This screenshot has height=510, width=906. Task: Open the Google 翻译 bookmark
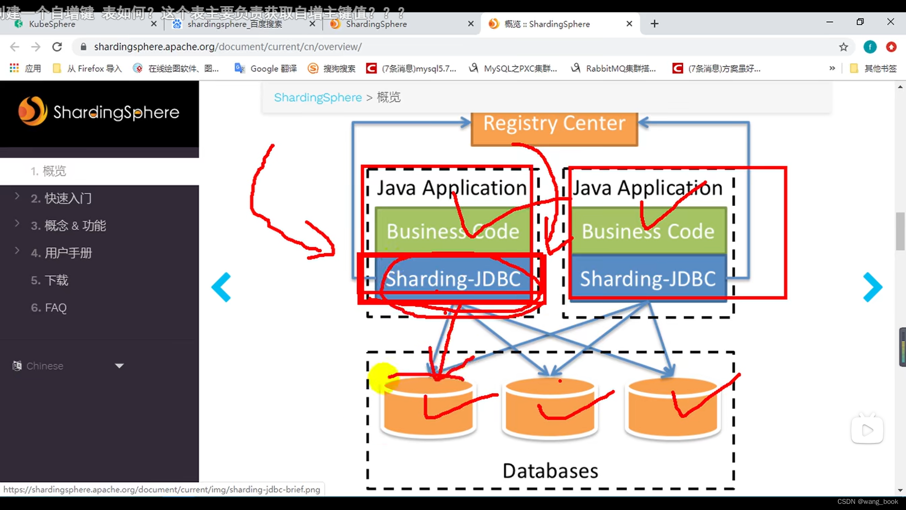click(266, 68)
